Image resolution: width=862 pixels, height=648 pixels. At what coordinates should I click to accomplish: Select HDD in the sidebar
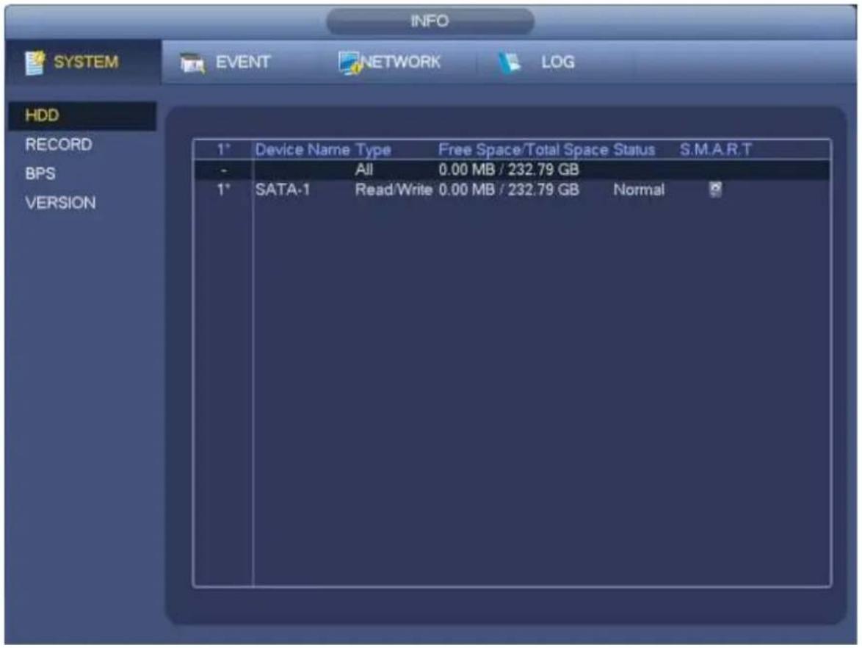pos(82,115)
